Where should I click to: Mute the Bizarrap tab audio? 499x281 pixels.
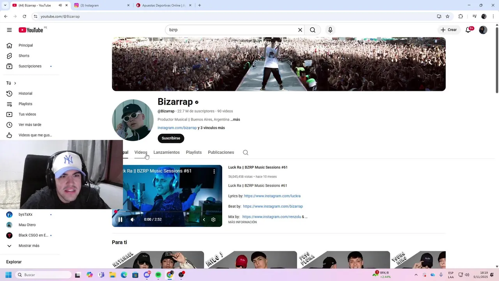tap(60, 5)
